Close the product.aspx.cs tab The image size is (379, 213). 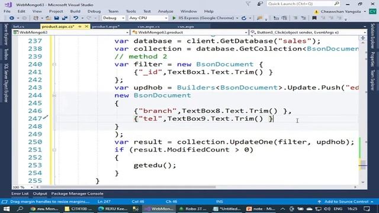click(86, 27)
